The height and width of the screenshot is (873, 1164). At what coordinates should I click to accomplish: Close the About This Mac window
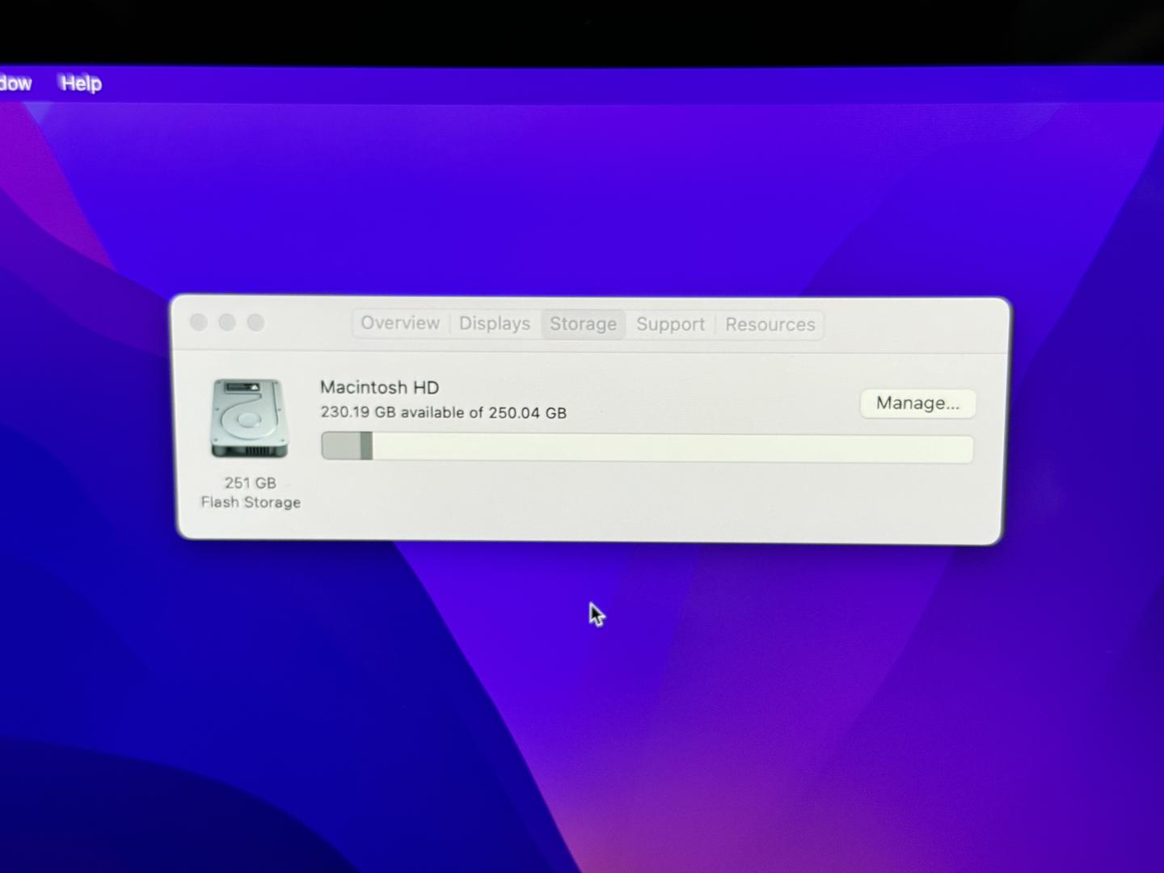(199, 323)
